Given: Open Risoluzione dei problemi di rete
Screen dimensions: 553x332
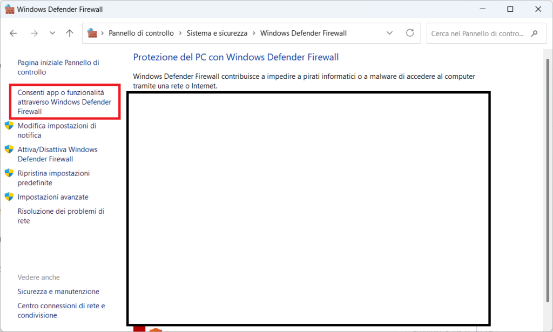Looking at the screenshot, I should [x=60, y=216].
